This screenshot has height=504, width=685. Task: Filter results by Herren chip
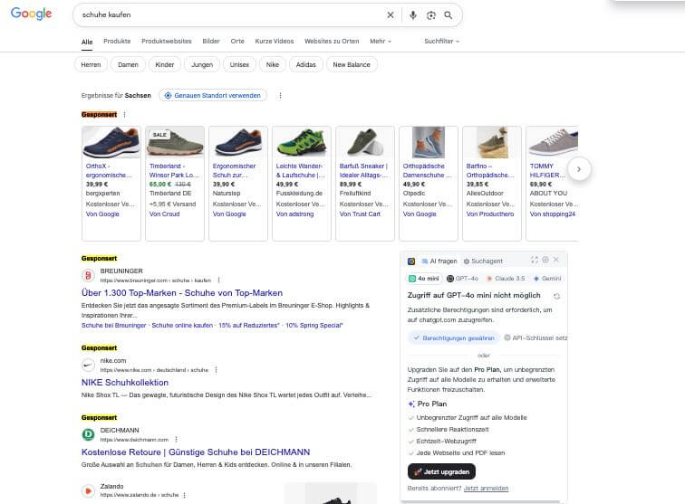pos(91,64)
